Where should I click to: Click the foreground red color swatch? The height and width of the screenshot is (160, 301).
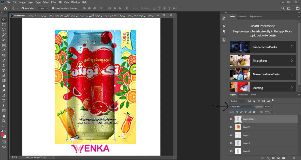coord(2,135)
